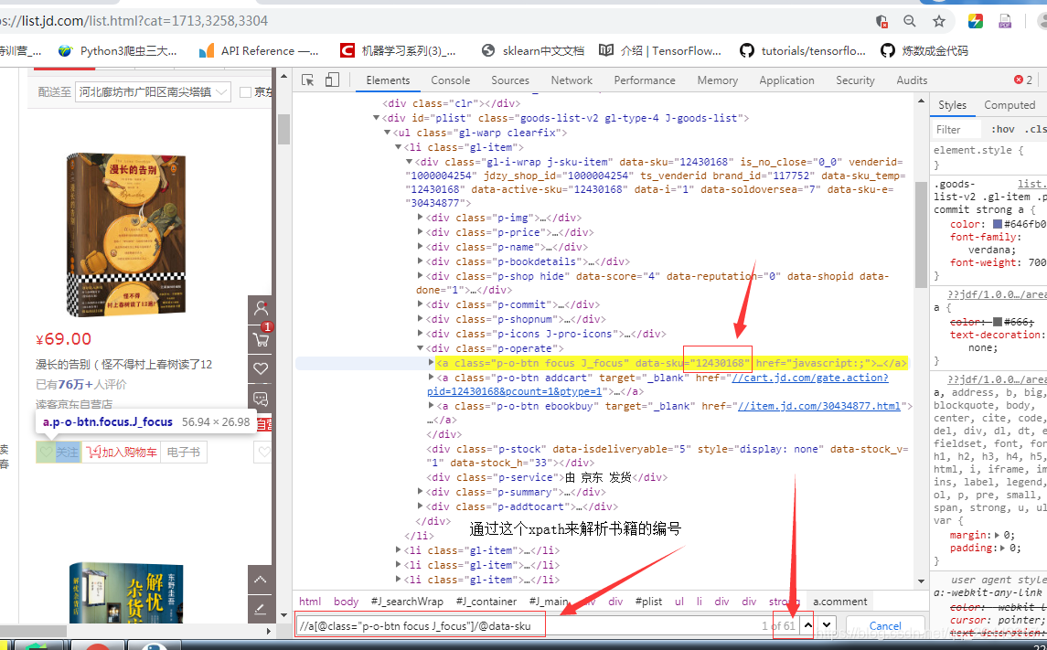This screenshot has height=650, width=1047.
Task: Bookmark page with the star icon
Action: [x=939, y=21]
